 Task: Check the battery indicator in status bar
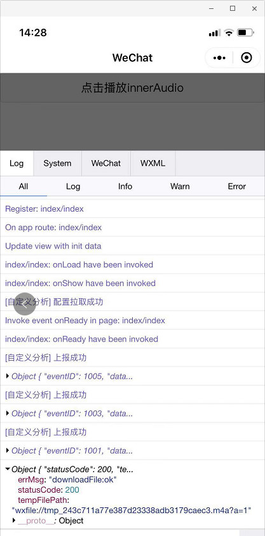245,33
